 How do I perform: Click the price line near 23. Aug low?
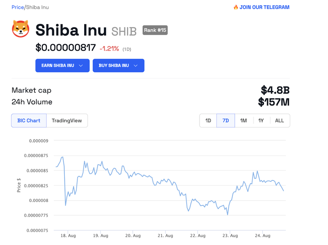point(228,214)
